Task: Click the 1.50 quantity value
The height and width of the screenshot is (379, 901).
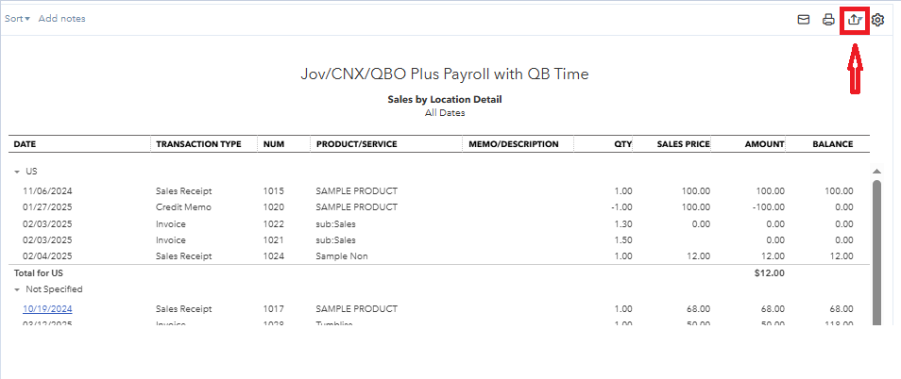Action: click(x=622, y=240)
